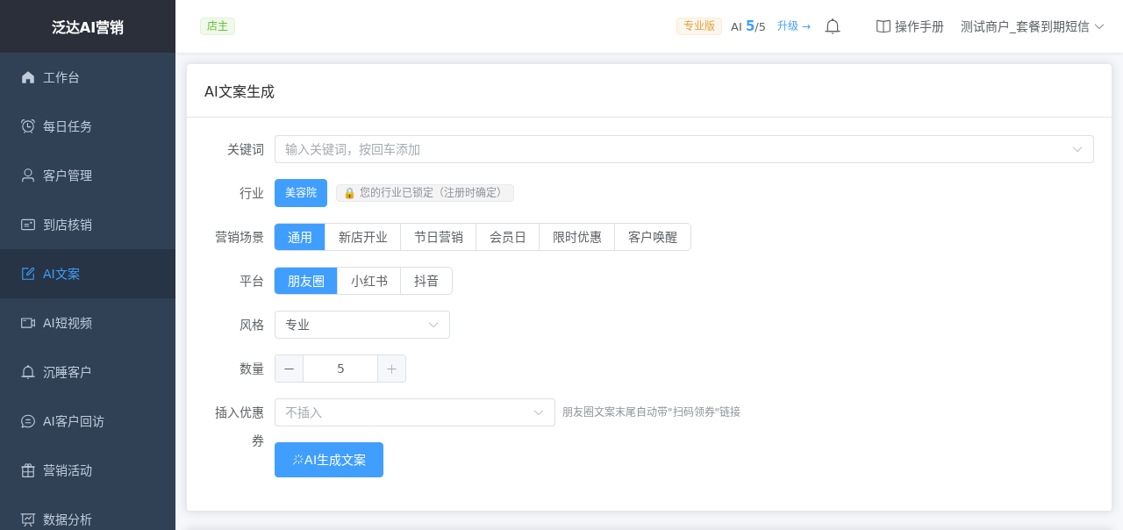Click the 专业版 plan badge

699,26
